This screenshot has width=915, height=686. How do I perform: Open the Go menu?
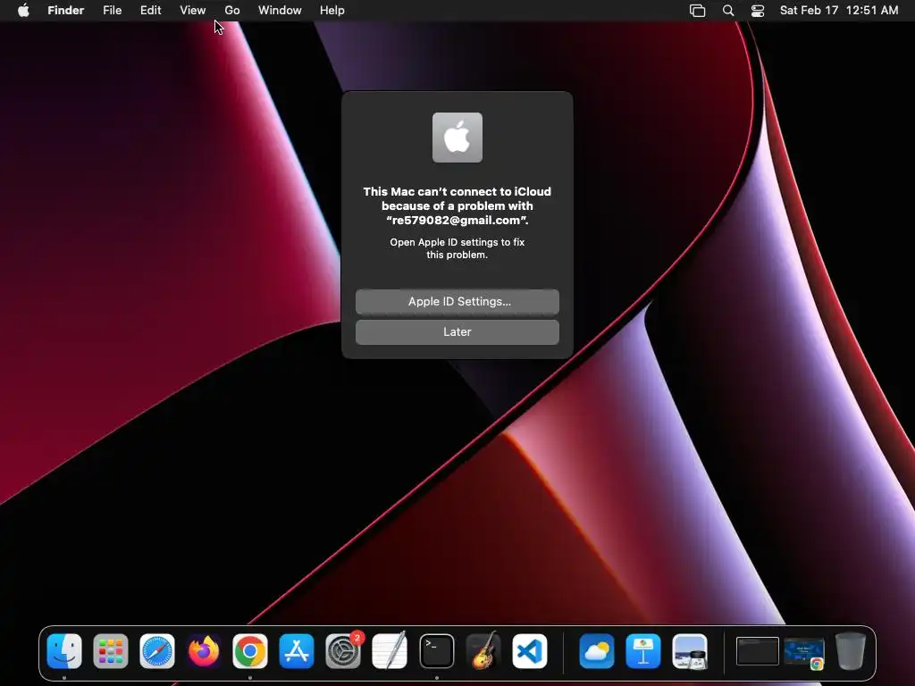point(232,11)
